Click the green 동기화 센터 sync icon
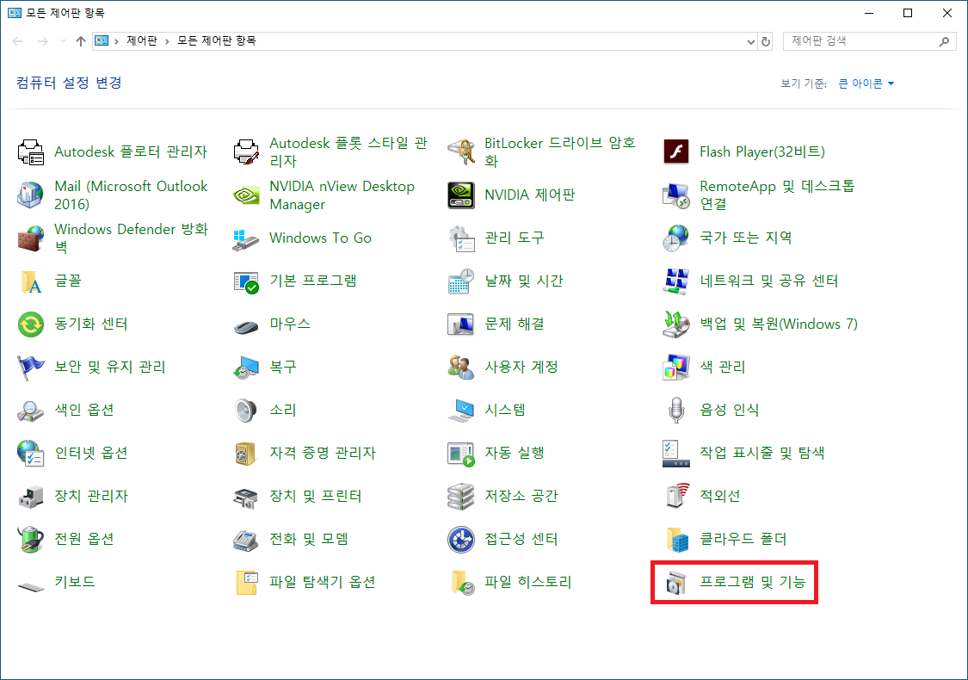 [30, 325]
